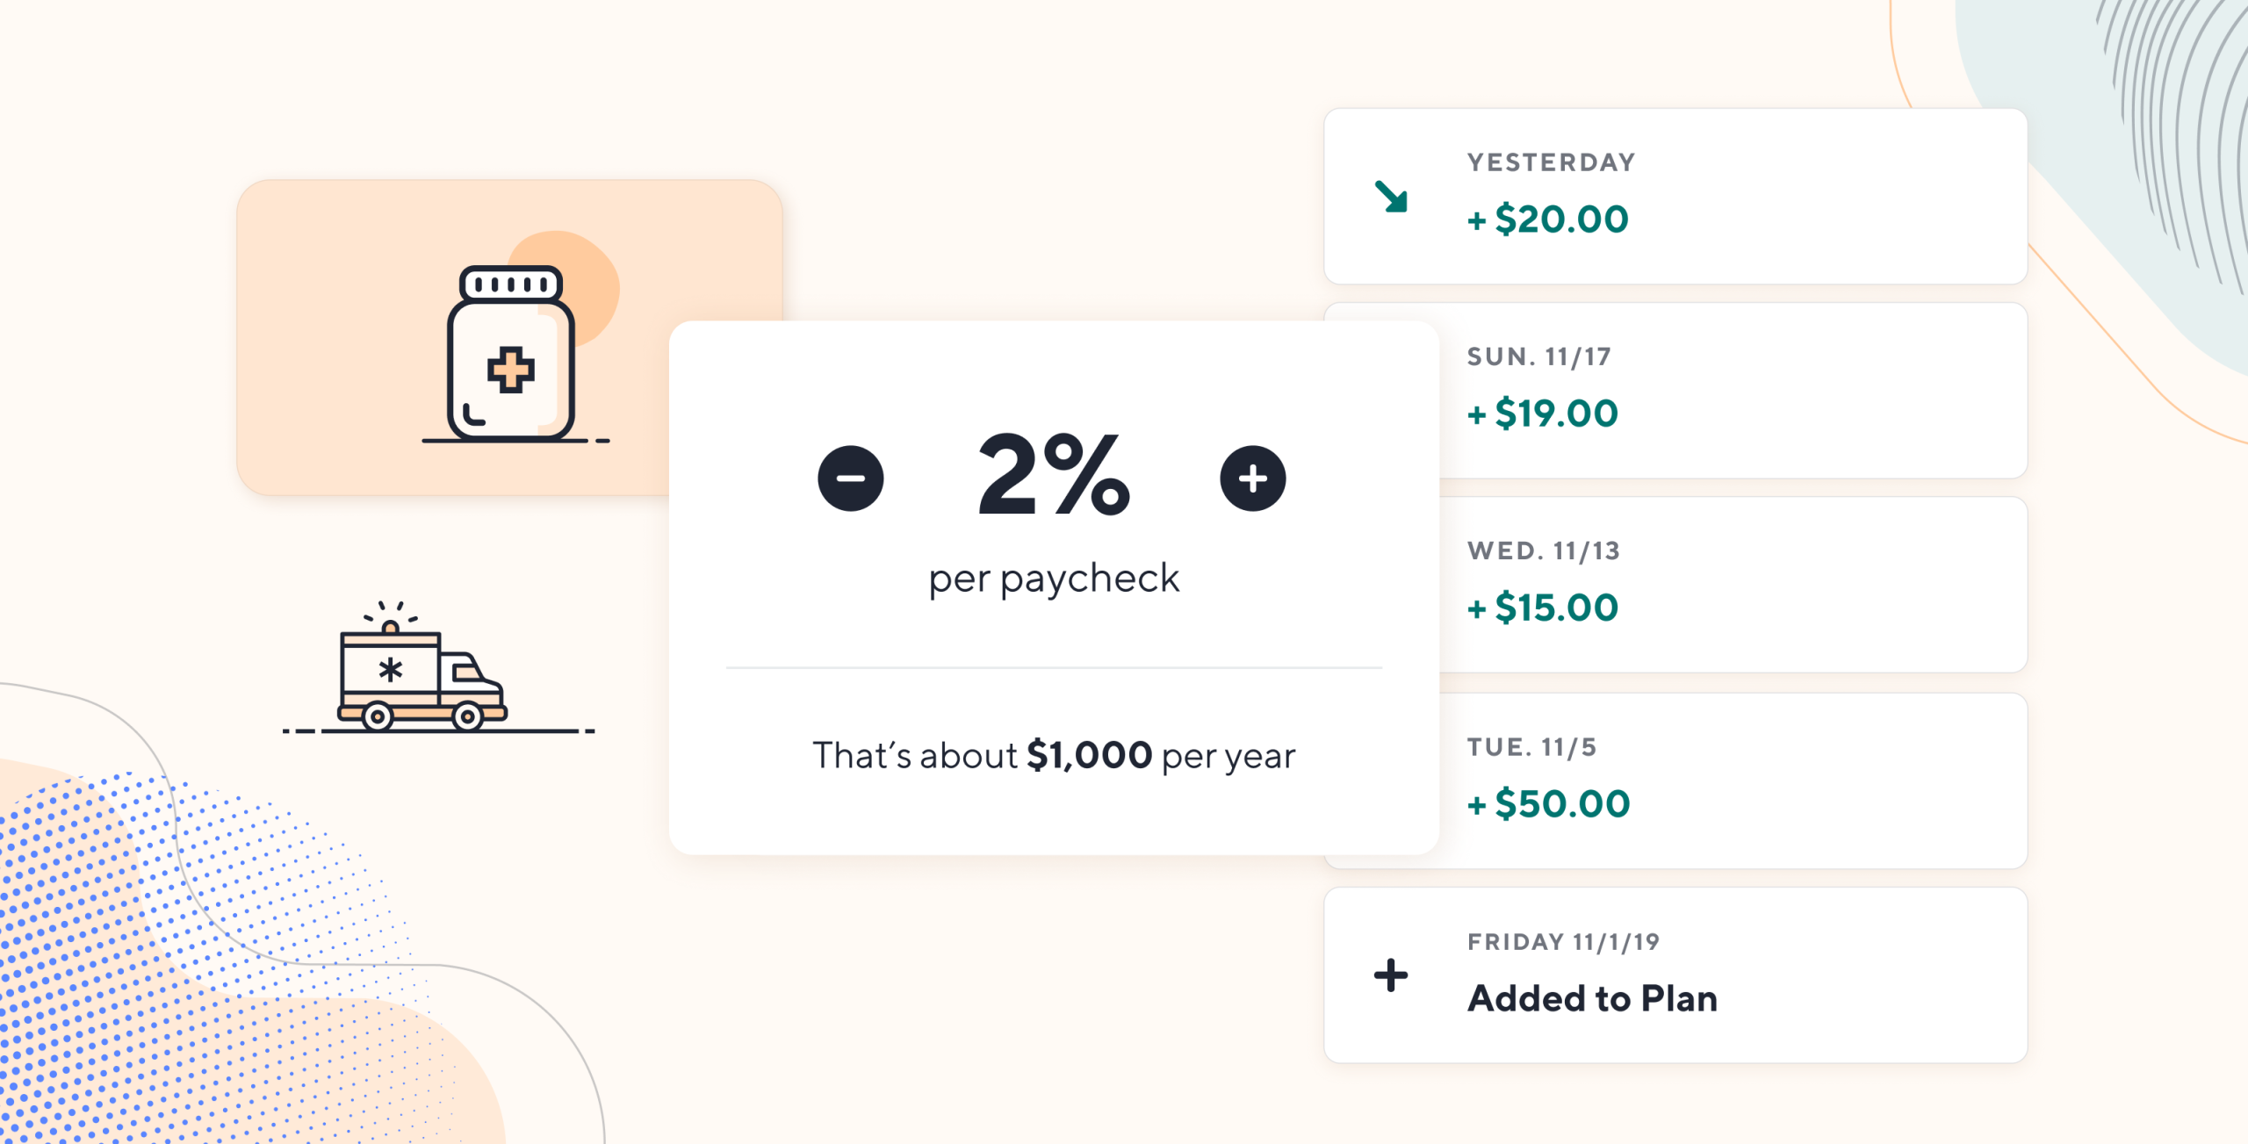Click the minus button to decrease percentage

point(850,478)
